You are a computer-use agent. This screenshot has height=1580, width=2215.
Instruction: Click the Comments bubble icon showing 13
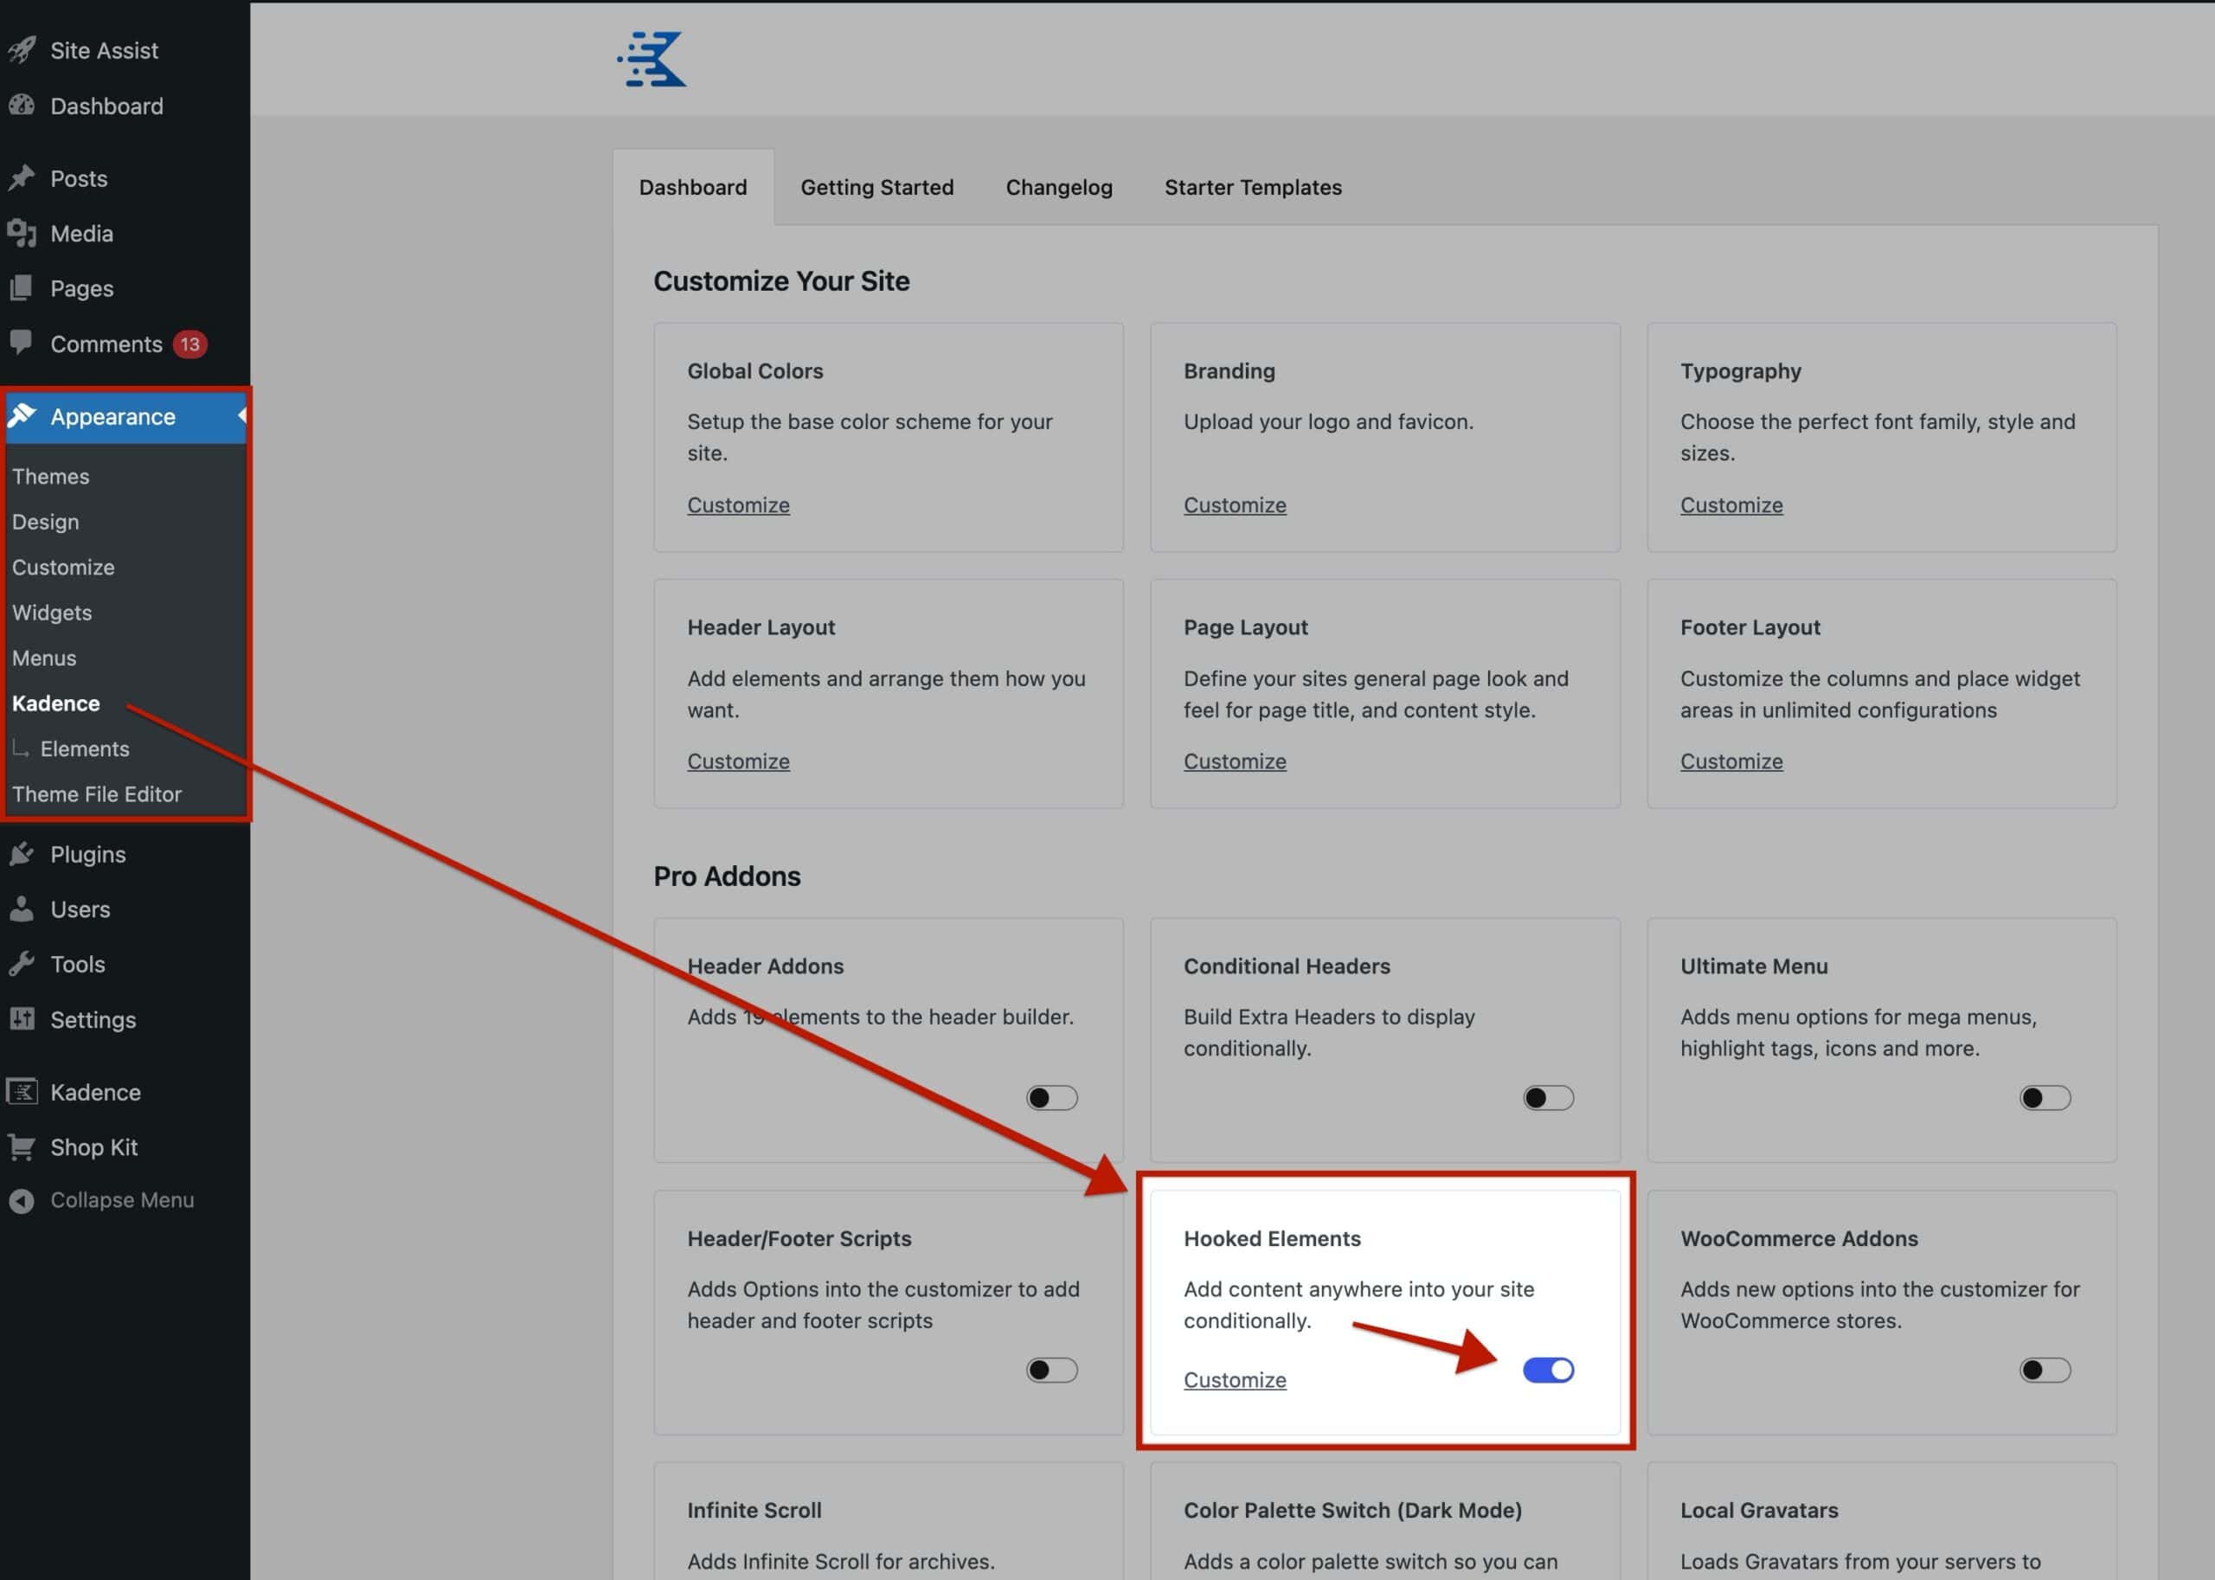[22, 344]
